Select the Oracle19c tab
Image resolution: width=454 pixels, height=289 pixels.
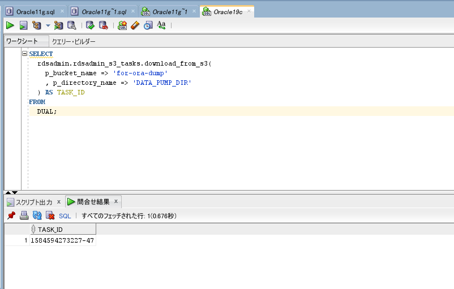point(228,12)
